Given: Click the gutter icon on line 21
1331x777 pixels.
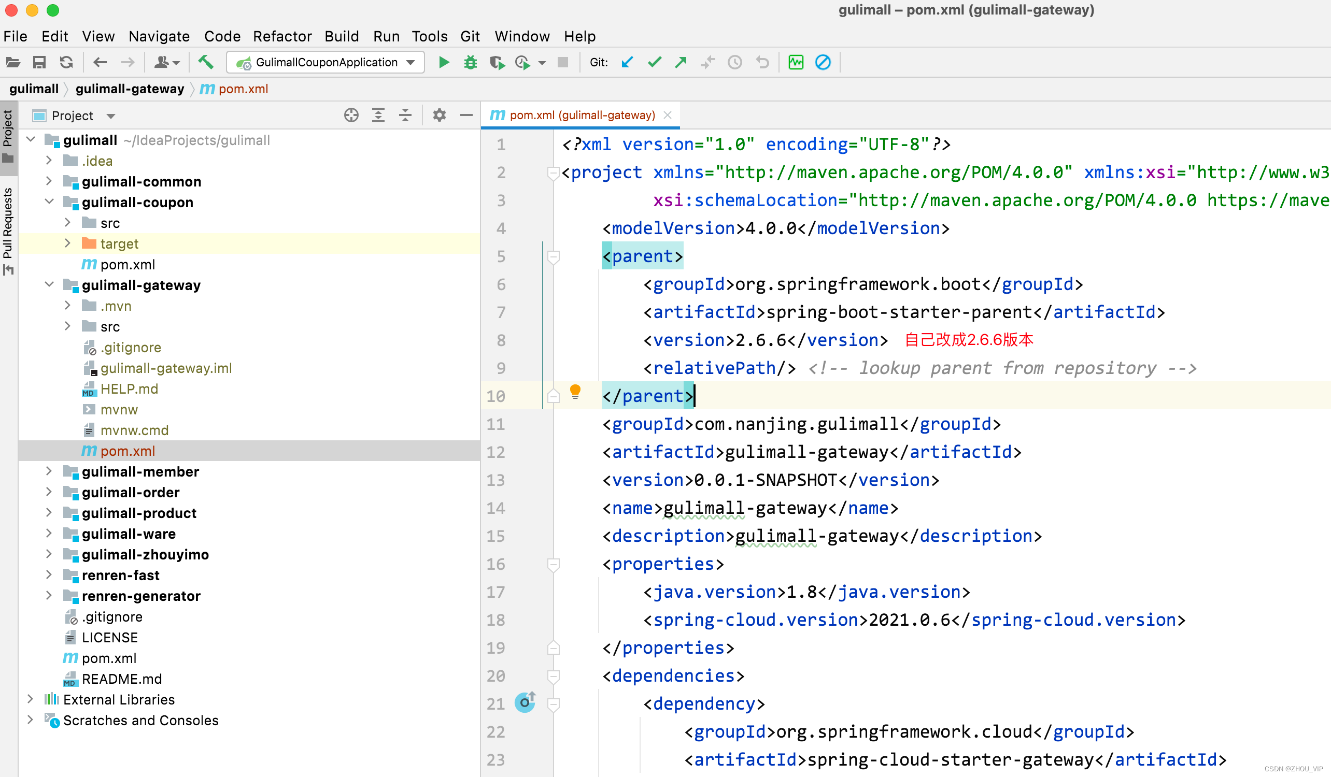Looking at the screenshot, I should tap(526, 702).
